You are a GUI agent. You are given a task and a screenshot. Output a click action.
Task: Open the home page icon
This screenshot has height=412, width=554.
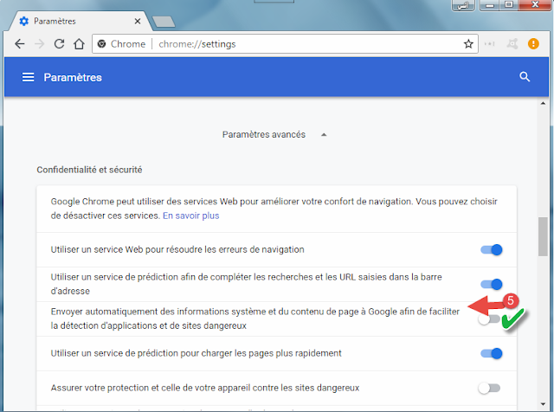click(79, 44)
